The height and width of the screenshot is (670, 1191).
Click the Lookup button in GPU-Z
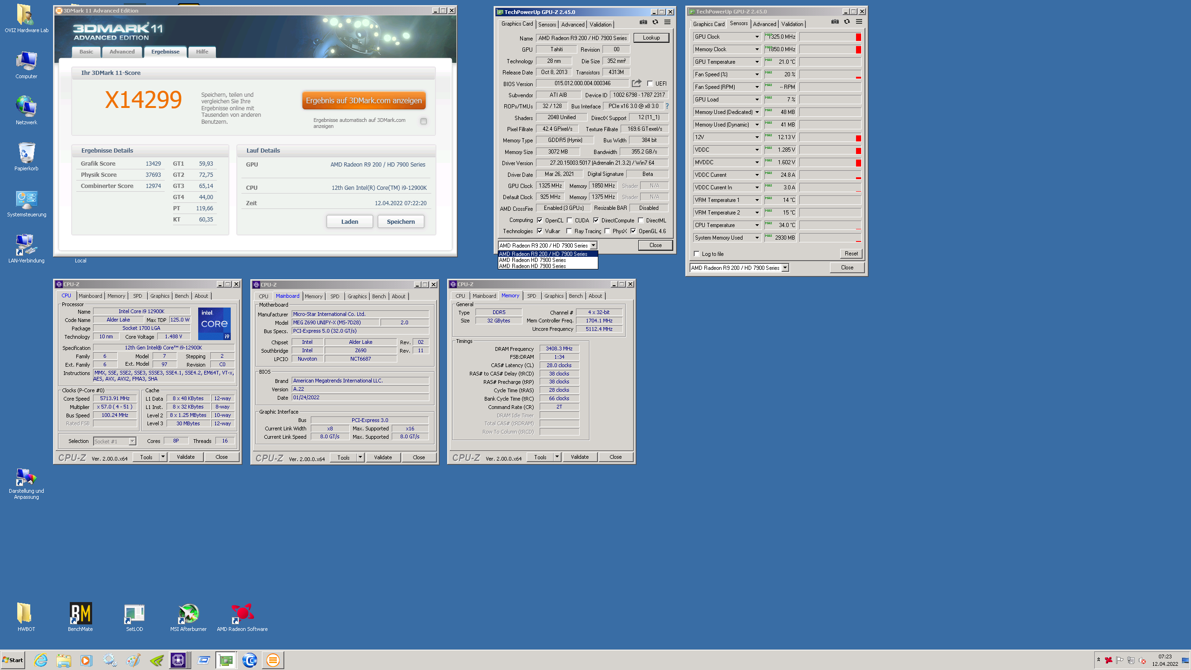(x=651, y=38)
